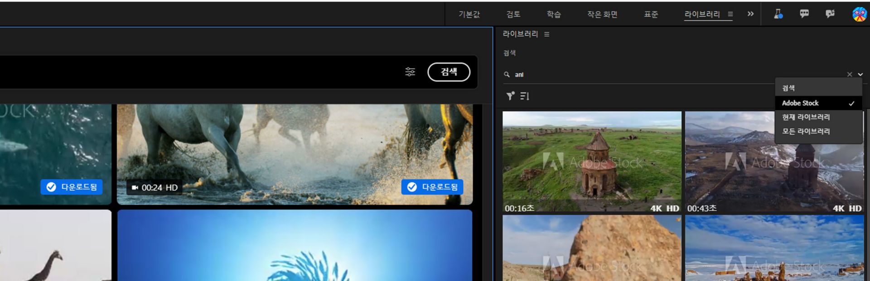Open the Libraries sort order icon

[x=525, y=96]
